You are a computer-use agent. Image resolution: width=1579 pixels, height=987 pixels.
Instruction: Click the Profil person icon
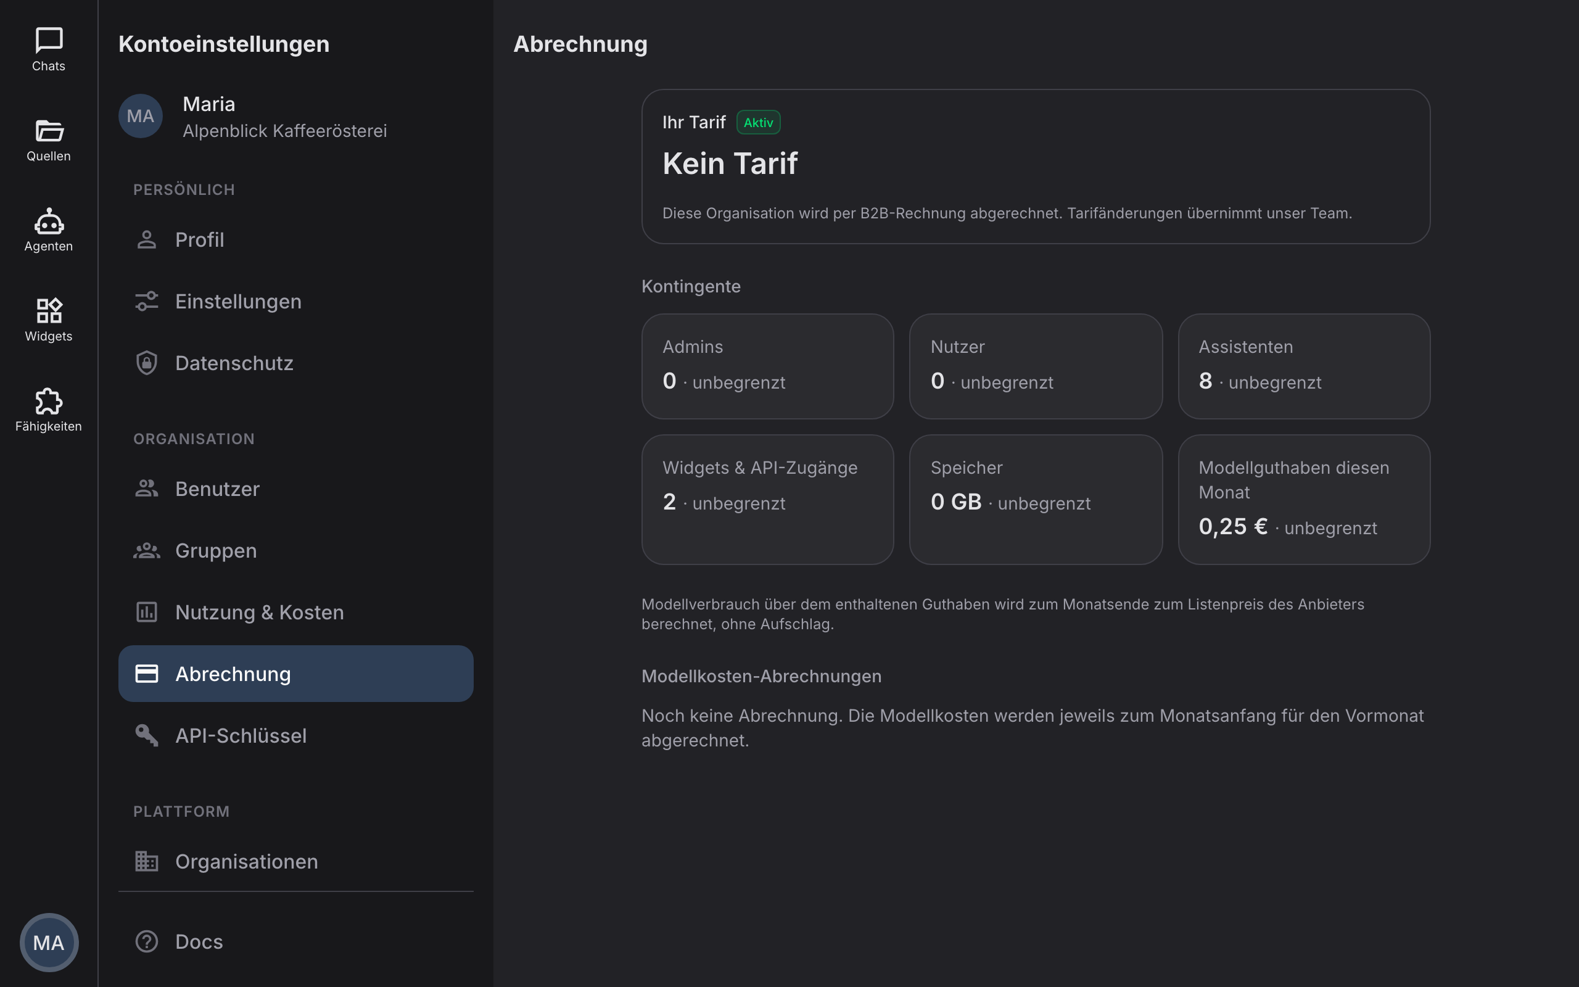click(147, 239)
